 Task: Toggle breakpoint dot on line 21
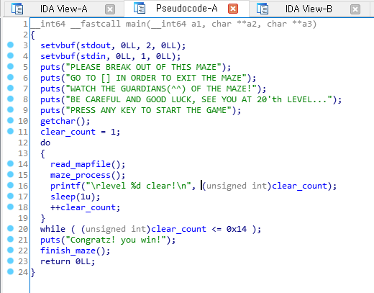pyautogui.click(x=10, y=239)
